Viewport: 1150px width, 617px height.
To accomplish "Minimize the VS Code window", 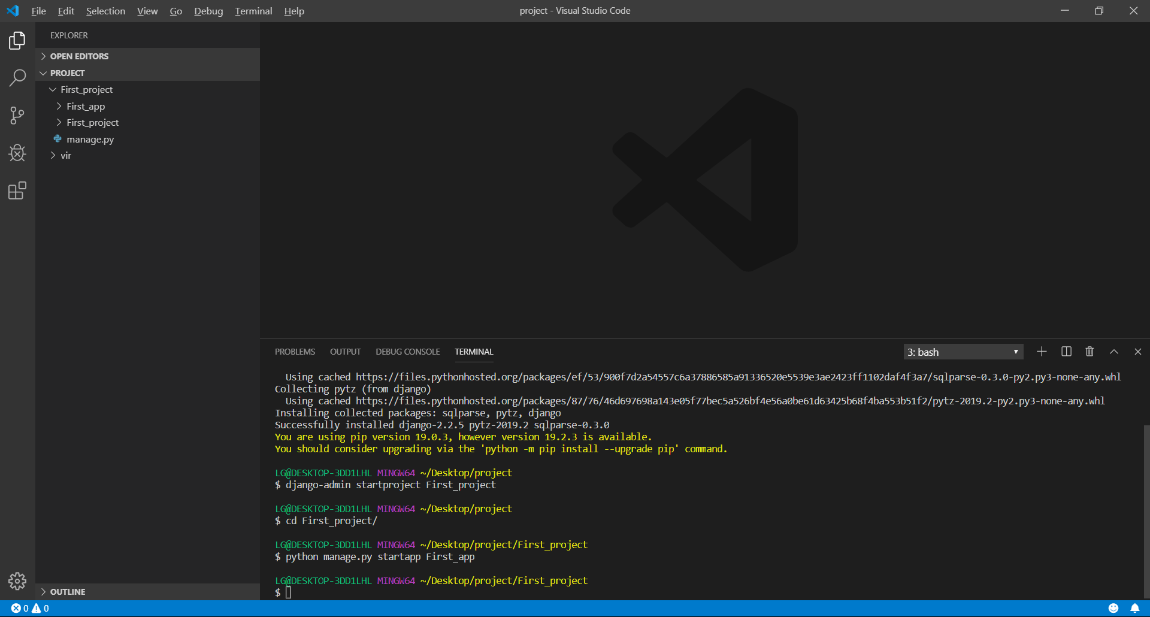I will (x=1065, y=11).
